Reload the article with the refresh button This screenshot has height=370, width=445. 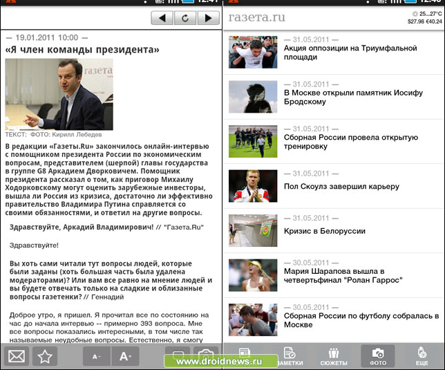coord(185,18)
